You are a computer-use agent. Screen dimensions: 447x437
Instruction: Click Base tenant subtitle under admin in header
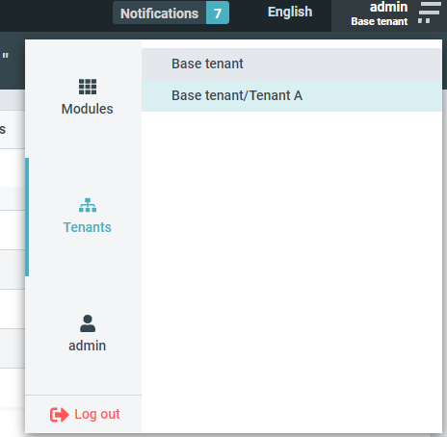pyautogui.click(x=380, y=21)
